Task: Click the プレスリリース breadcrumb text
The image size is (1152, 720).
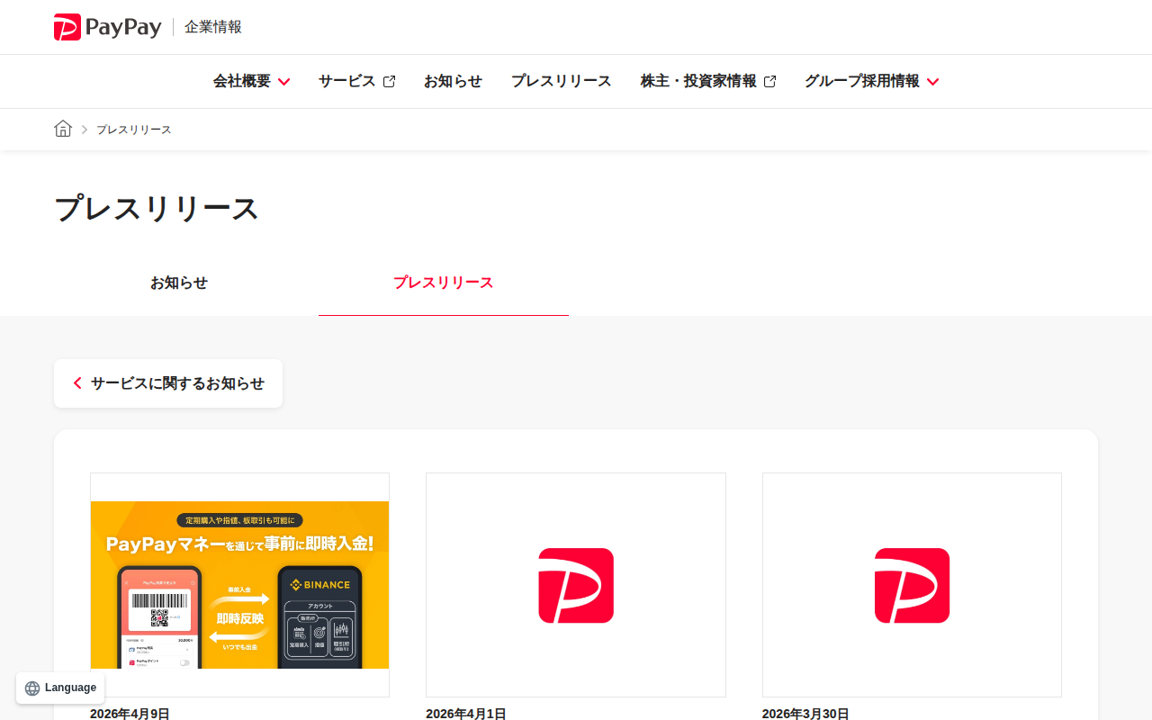Action: (134, 130)
